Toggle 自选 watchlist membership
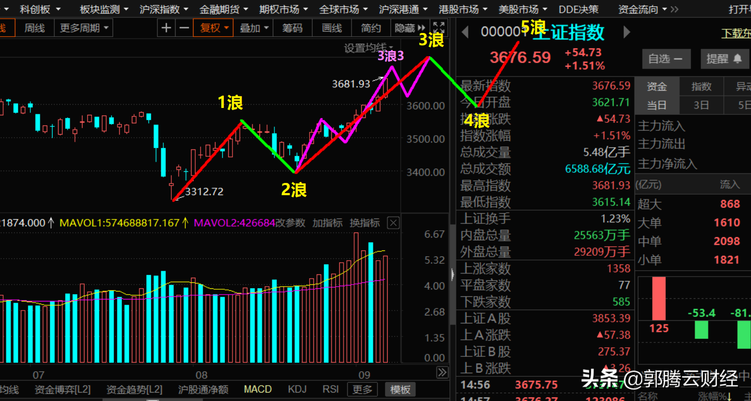 (x=665, y=59)
